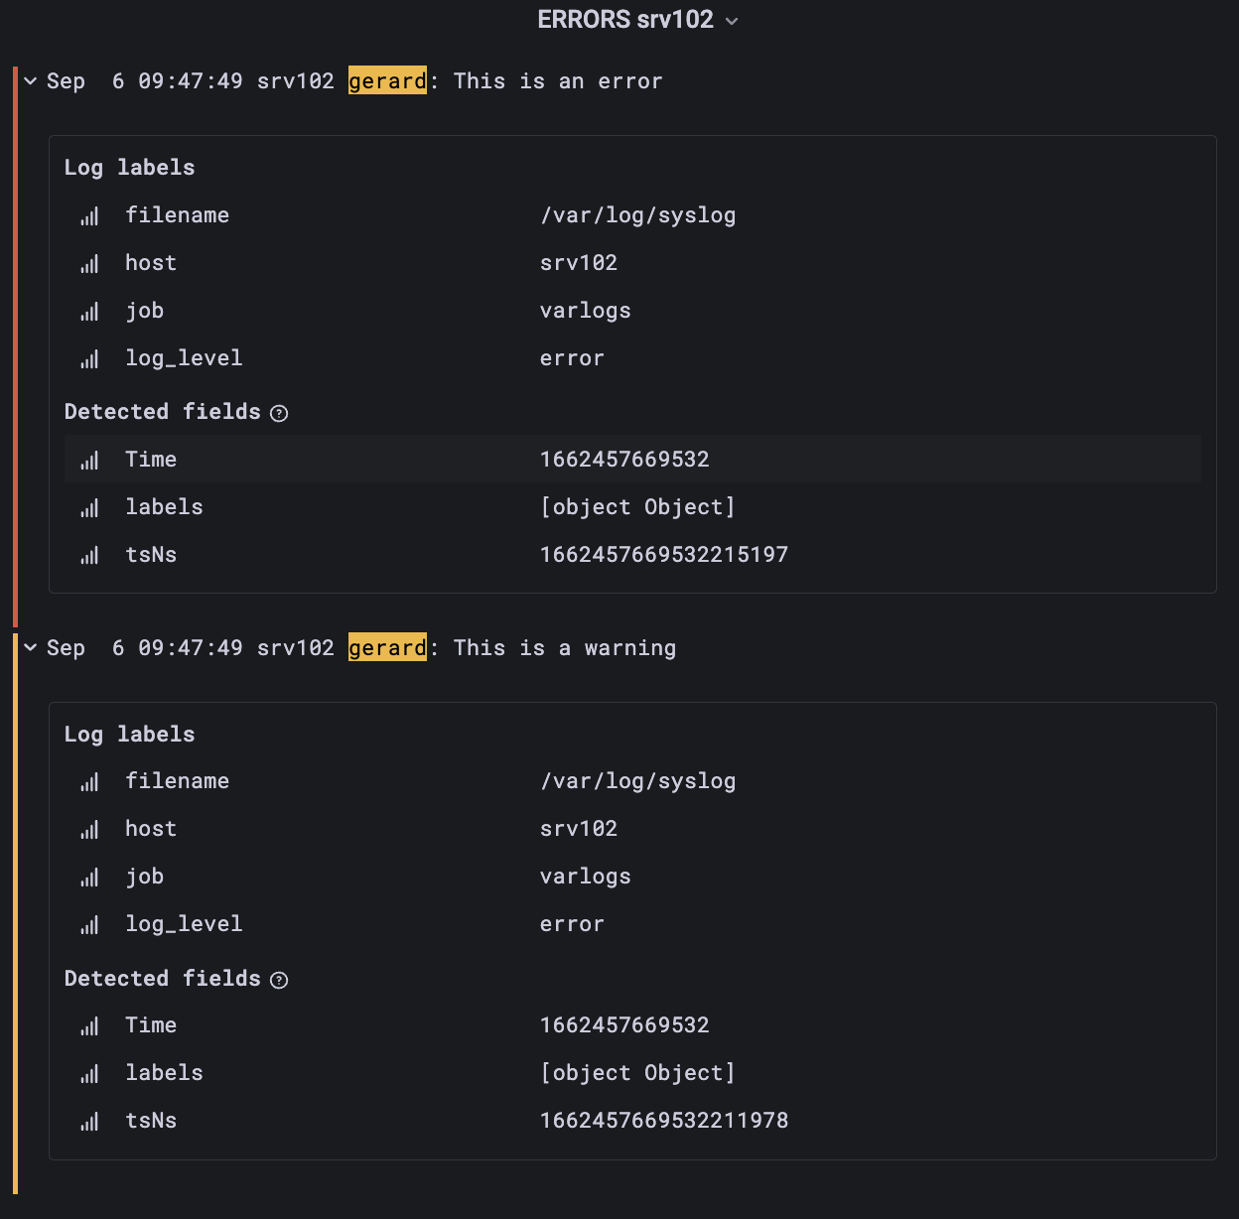Viewport: 1239px width, 1219px height.
Task: Open the ERRORS srv102 panel dropdown
Action: (x=732, y=20)
